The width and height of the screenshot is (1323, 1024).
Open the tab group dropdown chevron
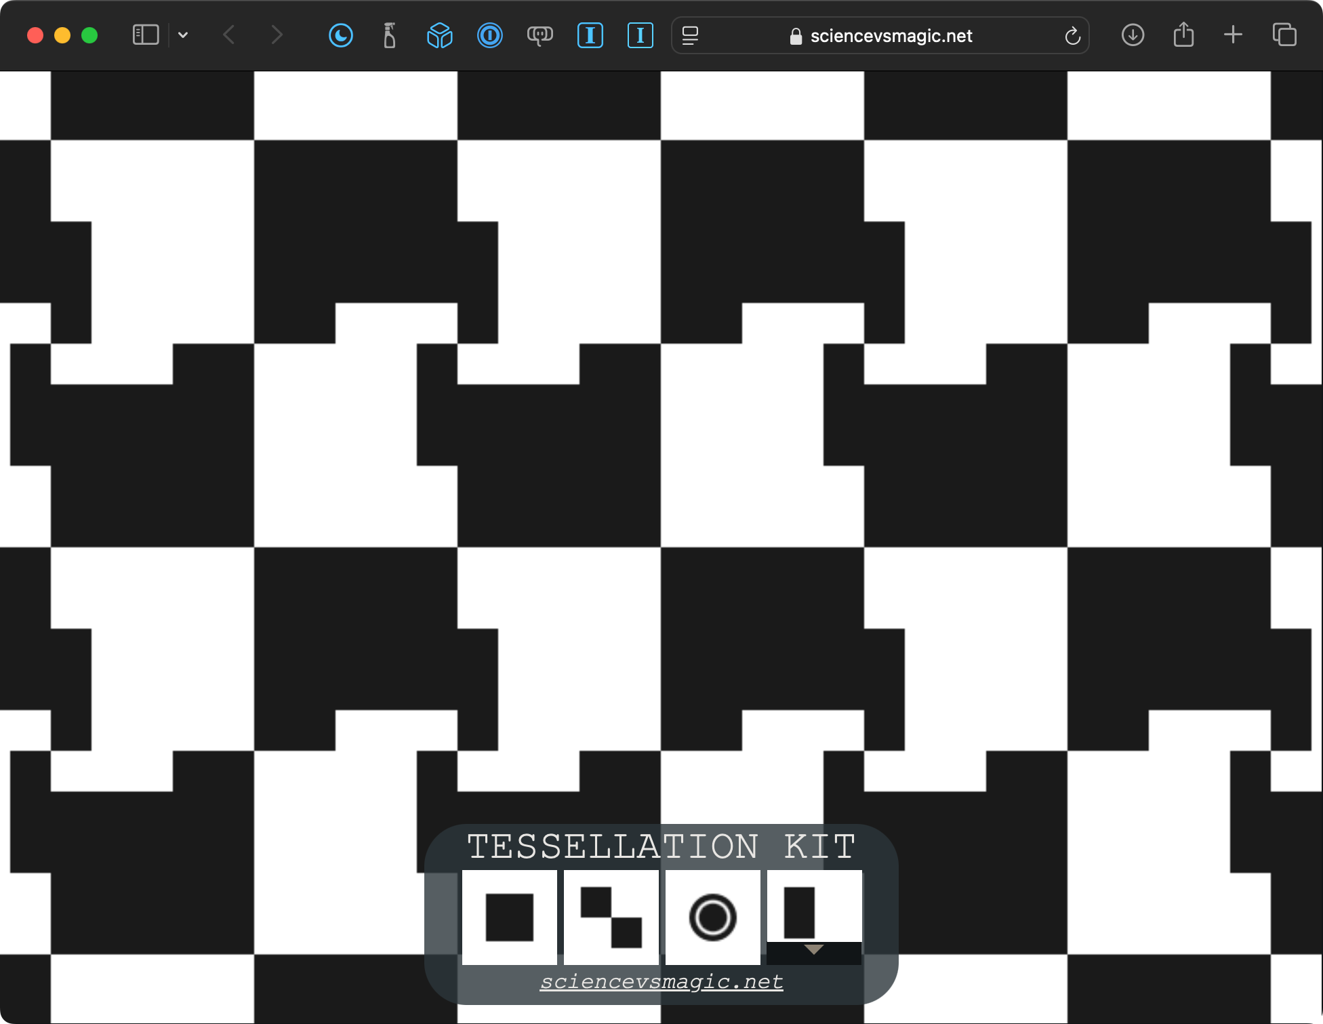click(x=183, y=35)
